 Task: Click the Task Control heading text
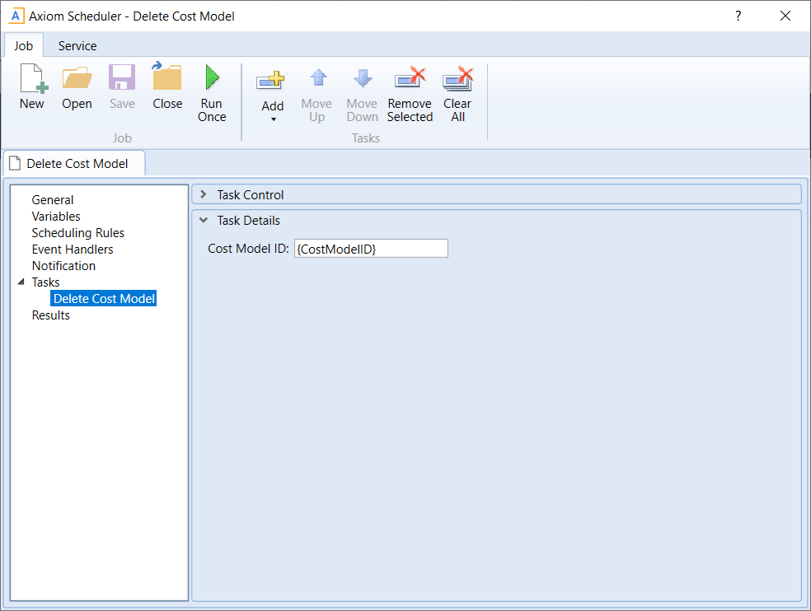[x=251, y=195]
